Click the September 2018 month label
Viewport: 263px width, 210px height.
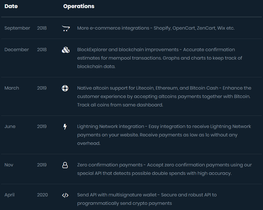(17, 28)
